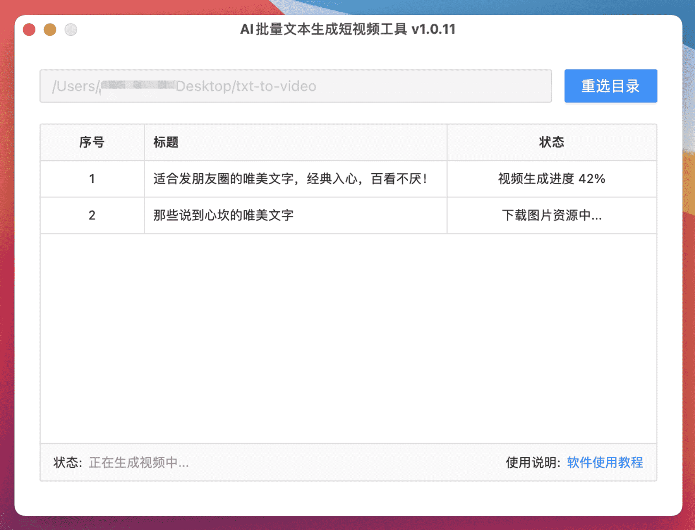The image size is (695, 530).
Task: Click the 视频生成进度 42% status cell
Action: [x=552, y=179]
